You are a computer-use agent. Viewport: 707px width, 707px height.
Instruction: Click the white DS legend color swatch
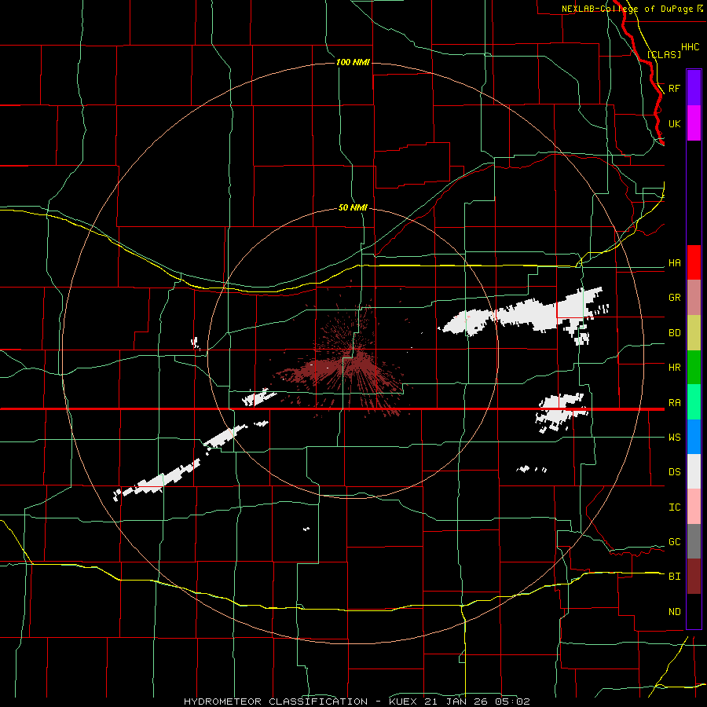pos(694,471)
